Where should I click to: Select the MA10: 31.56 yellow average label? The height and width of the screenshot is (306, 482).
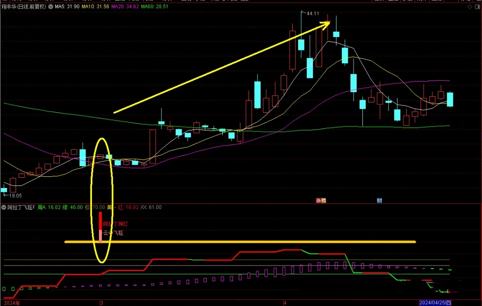(x=96, y=7)
